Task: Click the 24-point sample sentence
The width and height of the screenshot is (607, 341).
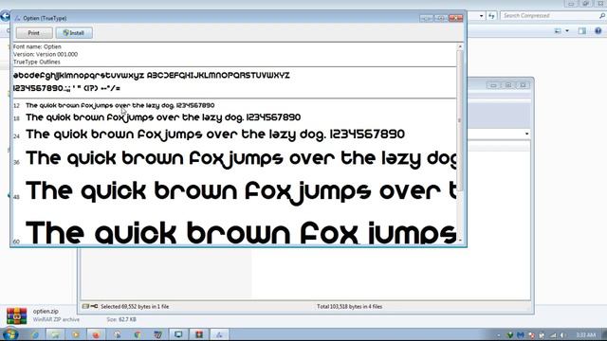Action: (215, 135)
